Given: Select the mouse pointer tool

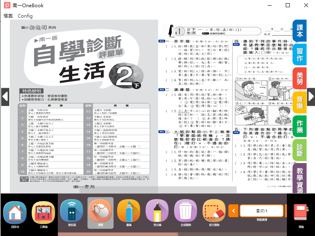Looking at the screenshot, I should [x=100, y=211].
